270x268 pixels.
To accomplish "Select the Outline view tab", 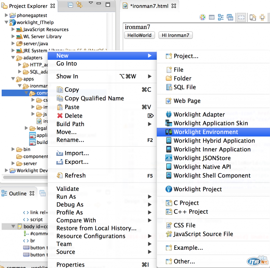I will (x=18, y=194).
